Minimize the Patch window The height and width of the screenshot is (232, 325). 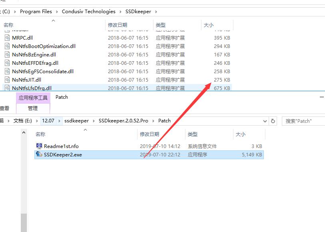[x=321, y=97]
